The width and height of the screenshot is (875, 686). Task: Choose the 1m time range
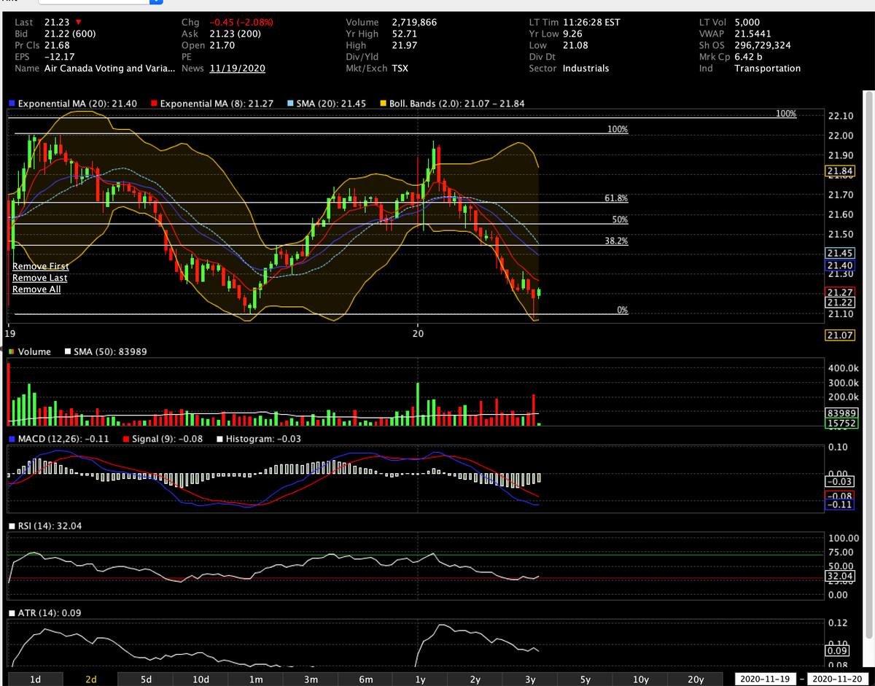tap(255, 679)
